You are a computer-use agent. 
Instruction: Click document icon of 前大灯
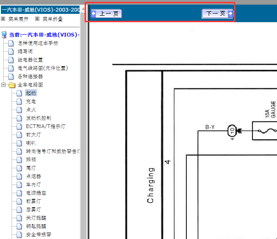(x=19, y=135)
